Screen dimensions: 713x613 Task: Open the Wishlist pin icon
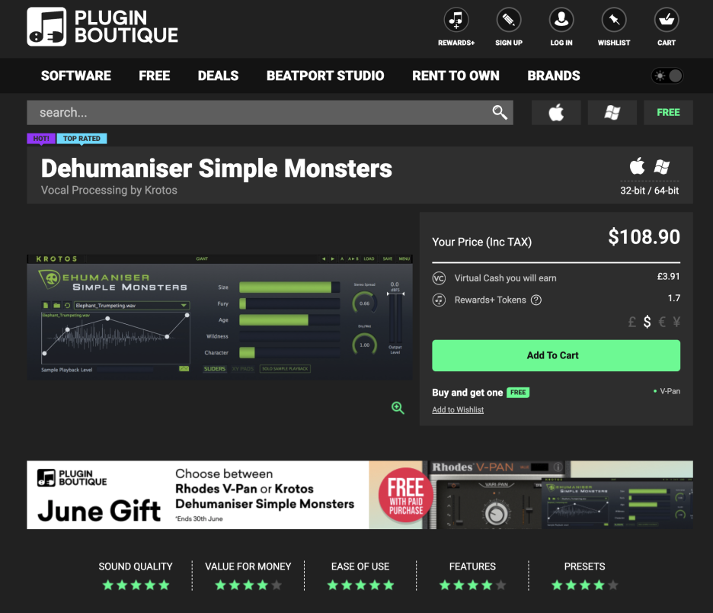coord(614,20)
